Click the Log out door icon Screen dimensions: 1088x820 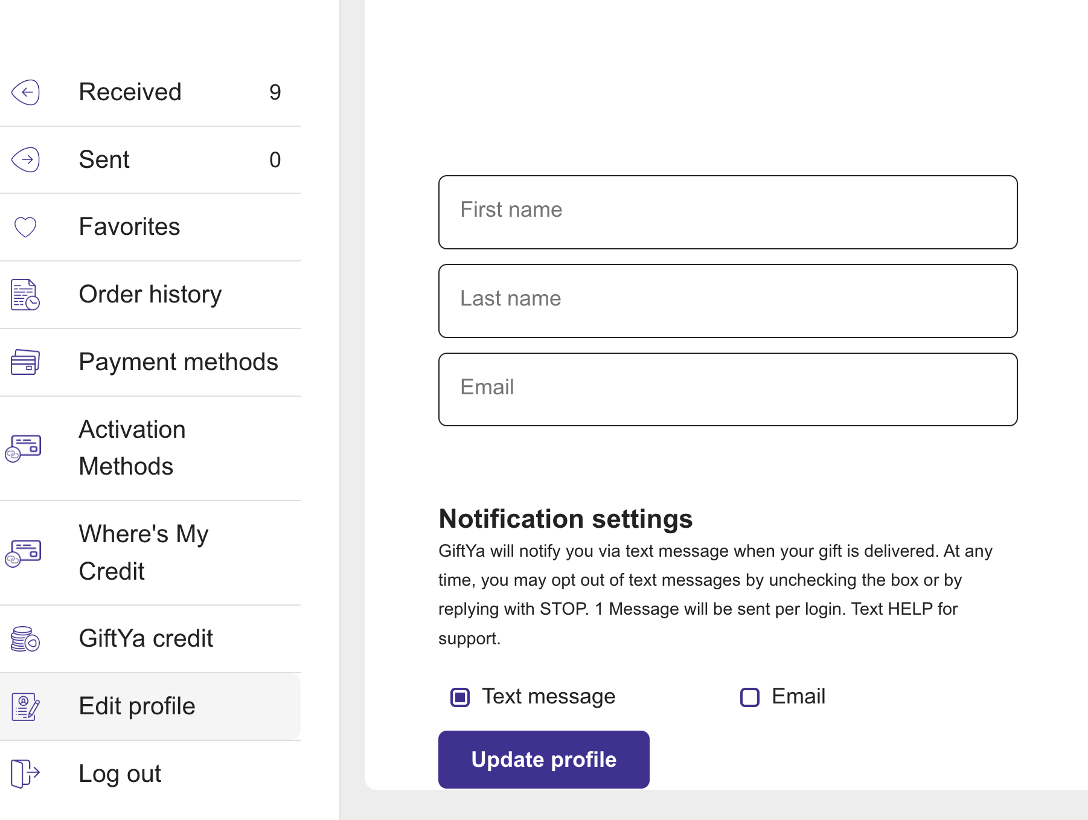(25, 774)
